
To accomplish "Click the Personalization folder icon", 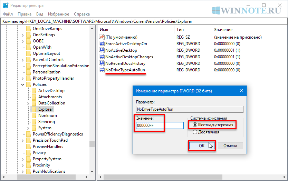I will 28,72.
